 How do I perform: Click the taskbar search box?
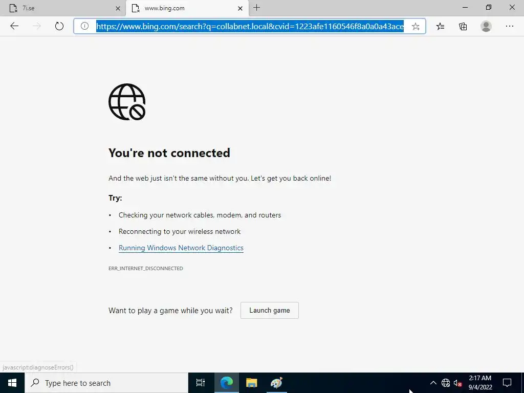click(106, 383)
